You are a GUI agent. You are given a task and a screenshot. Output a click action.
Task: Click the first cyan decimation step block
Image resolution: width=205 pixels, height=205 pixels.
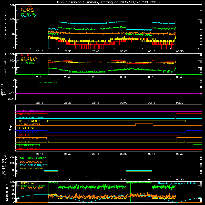point(51,171)
